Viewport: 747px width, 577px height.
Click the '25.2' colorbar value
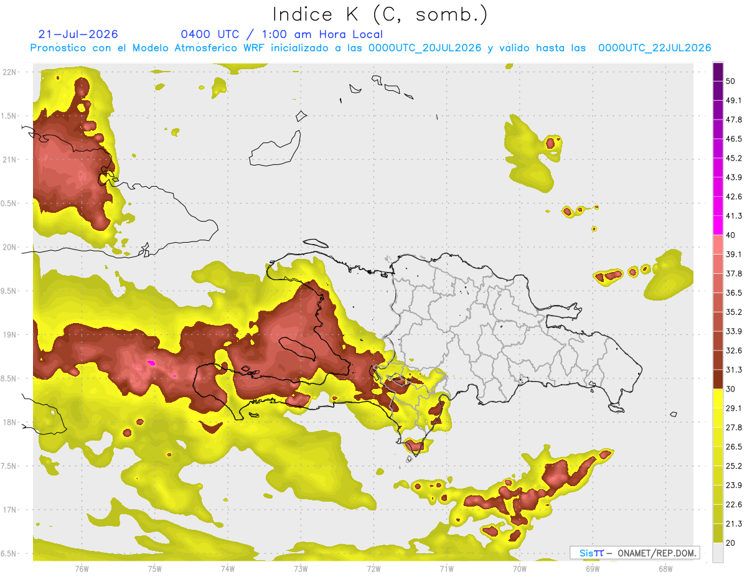point(734,466)
